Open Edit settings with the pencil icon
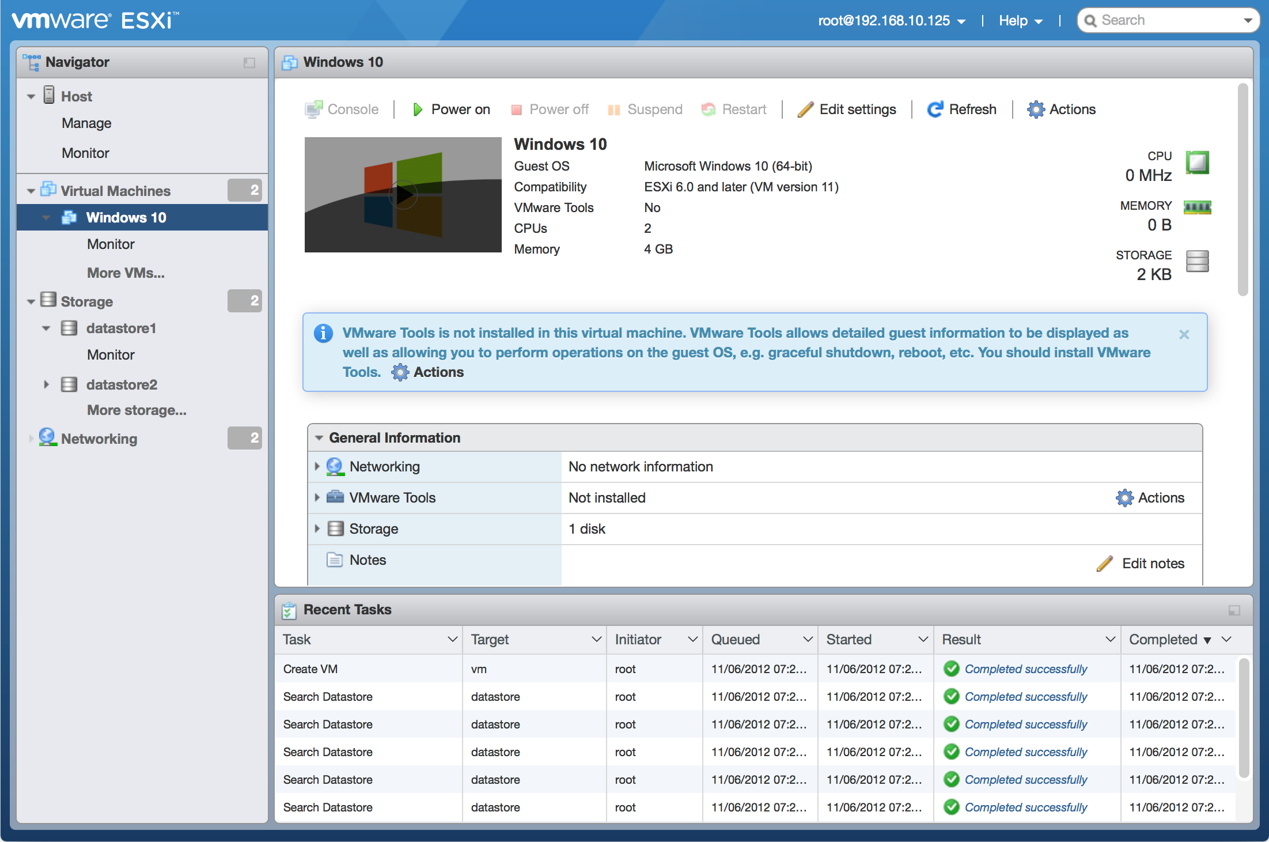Screen dimensions: 1269x842 (x=847, y=109)
